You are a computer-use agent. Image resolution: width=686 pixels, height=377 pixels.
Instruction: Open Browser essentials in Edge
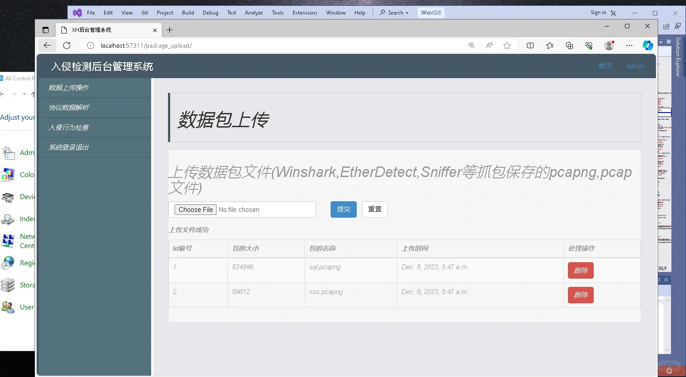coord(589,45)
